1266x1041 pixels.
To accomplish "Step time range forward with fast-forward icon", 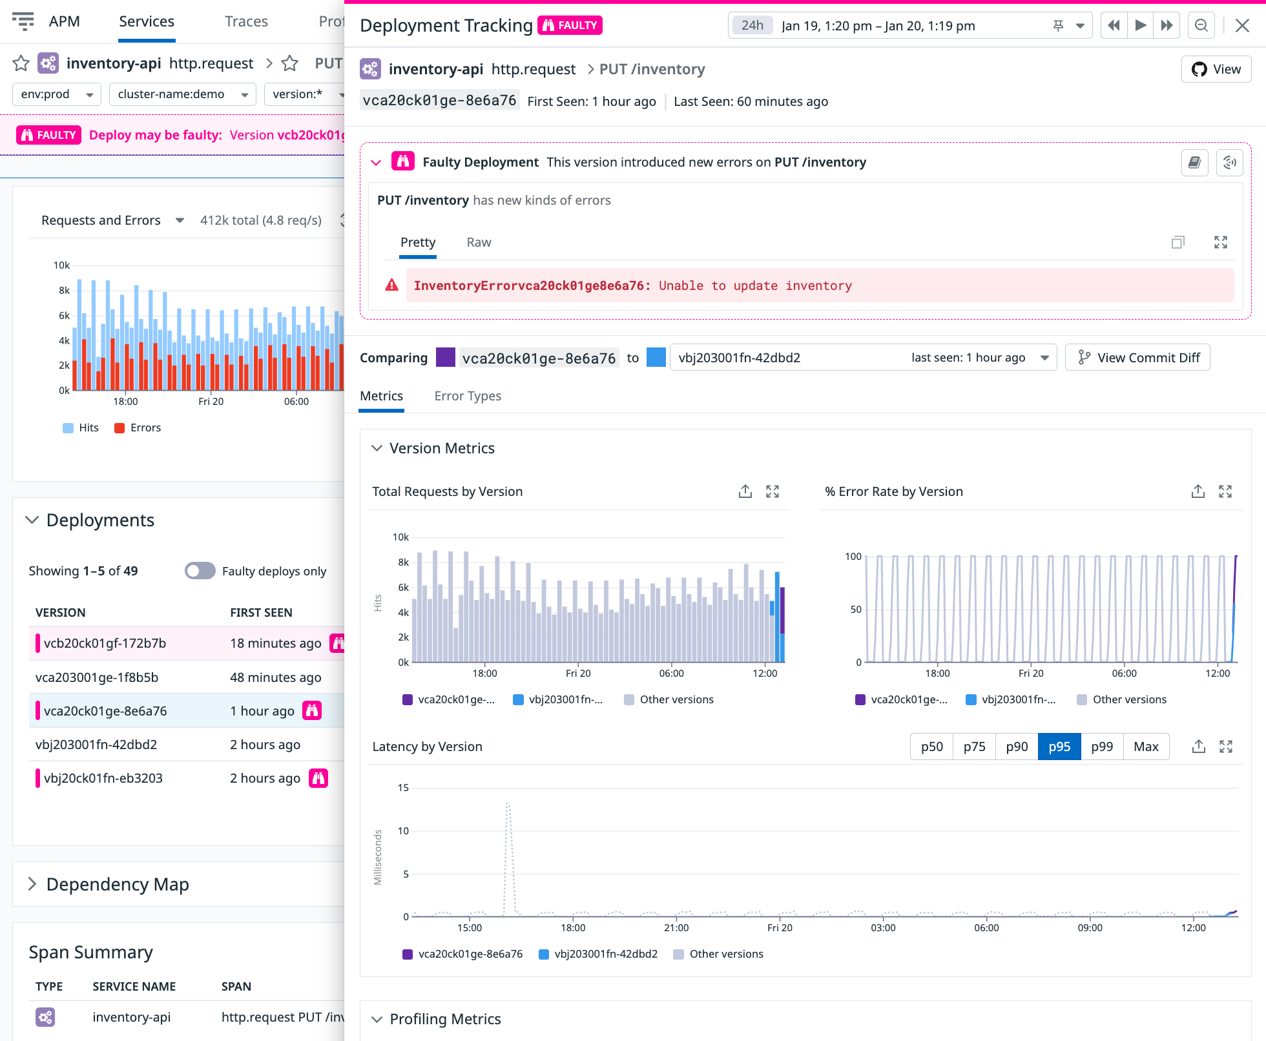I will (x=1167, y=26).
